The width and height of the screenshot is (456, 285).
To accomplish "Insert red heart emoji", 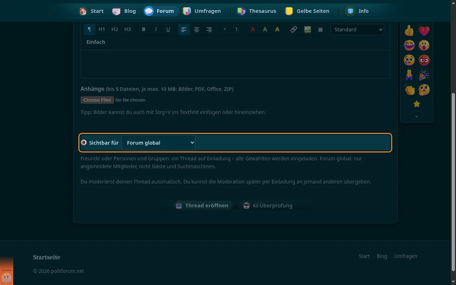I will click(424, 31).
